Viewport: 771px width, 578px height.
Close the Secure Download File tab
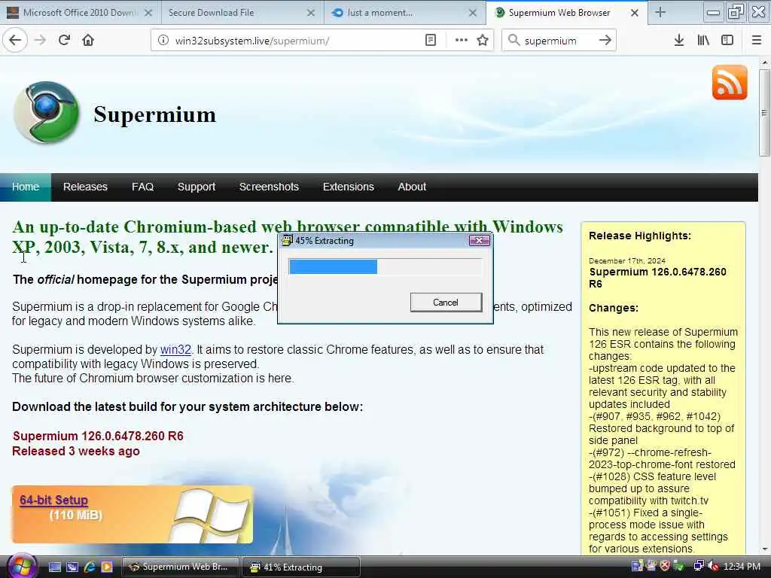311,14
